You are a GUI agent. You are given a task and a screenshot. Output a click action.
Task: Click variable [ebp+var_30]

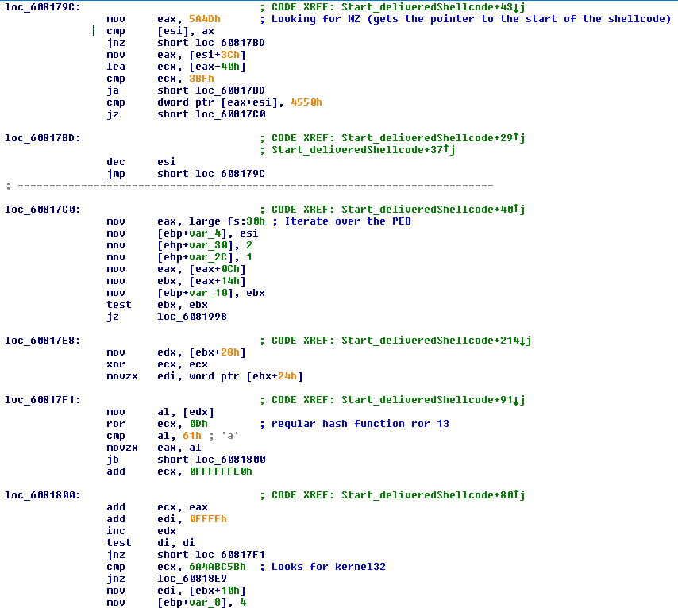(198, 245)
